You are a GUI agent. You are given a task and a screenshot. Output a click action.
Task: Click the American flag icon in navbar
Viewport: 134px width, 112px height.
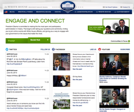[6, 12]
